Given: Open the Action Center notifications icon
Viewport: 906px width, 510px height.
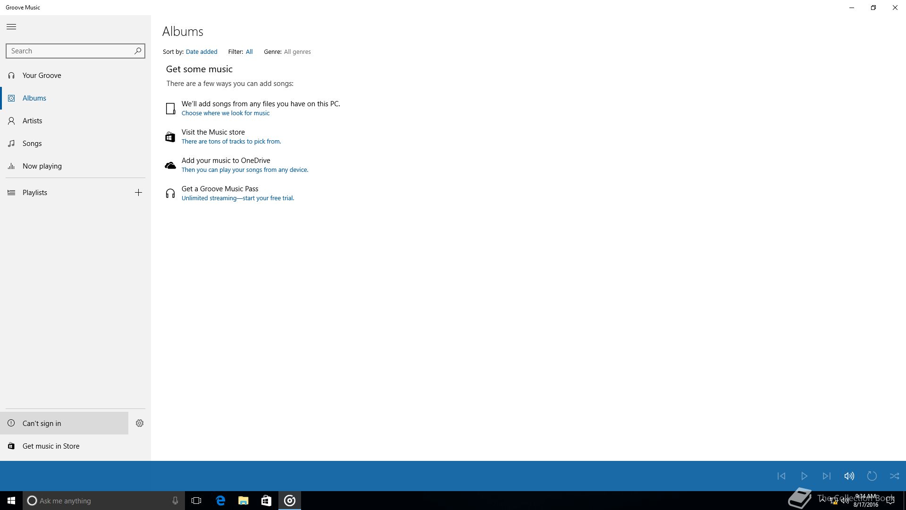Looking at the screenshot, I should pos(890,501).
